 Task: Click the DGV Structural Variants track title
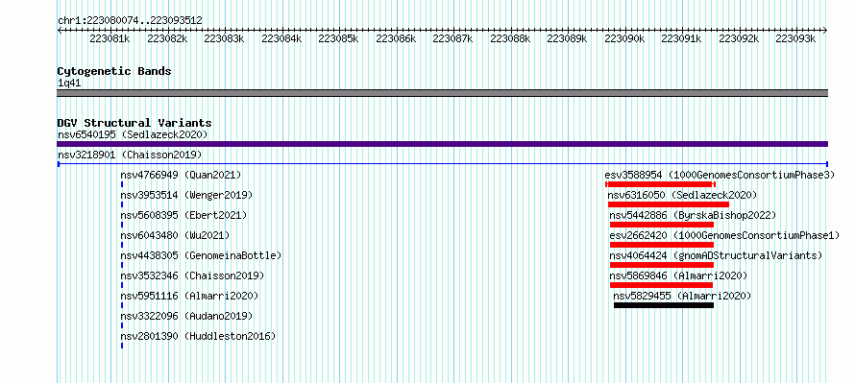134,123
